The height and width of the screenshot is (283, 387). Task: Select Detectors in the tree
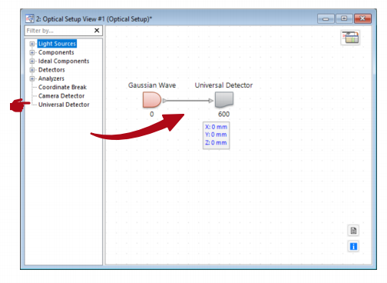(51, 70)
